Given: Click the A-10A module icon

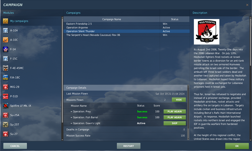Looking at the screenshot, I should [6, 30].
